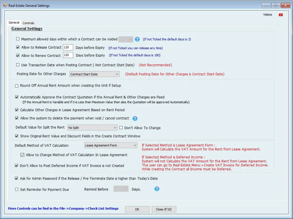
Task: Toggle Round Off Annual Rent Amount
Action: [17, 85]
